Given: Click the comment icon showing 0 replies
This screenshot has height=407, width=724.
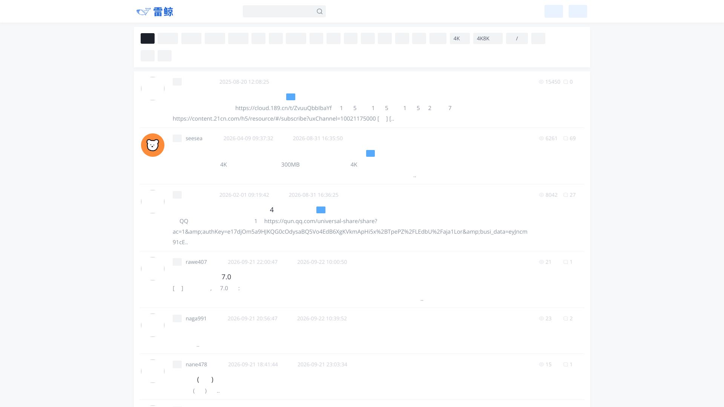Looking at the screenshot, I should pos(566,82).
